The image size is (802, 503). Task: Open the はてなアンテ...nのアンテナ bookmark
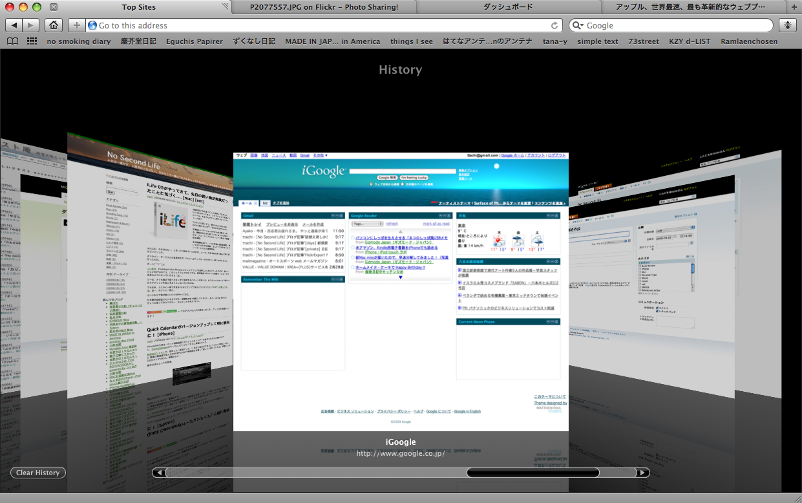(x=488, y=41)
